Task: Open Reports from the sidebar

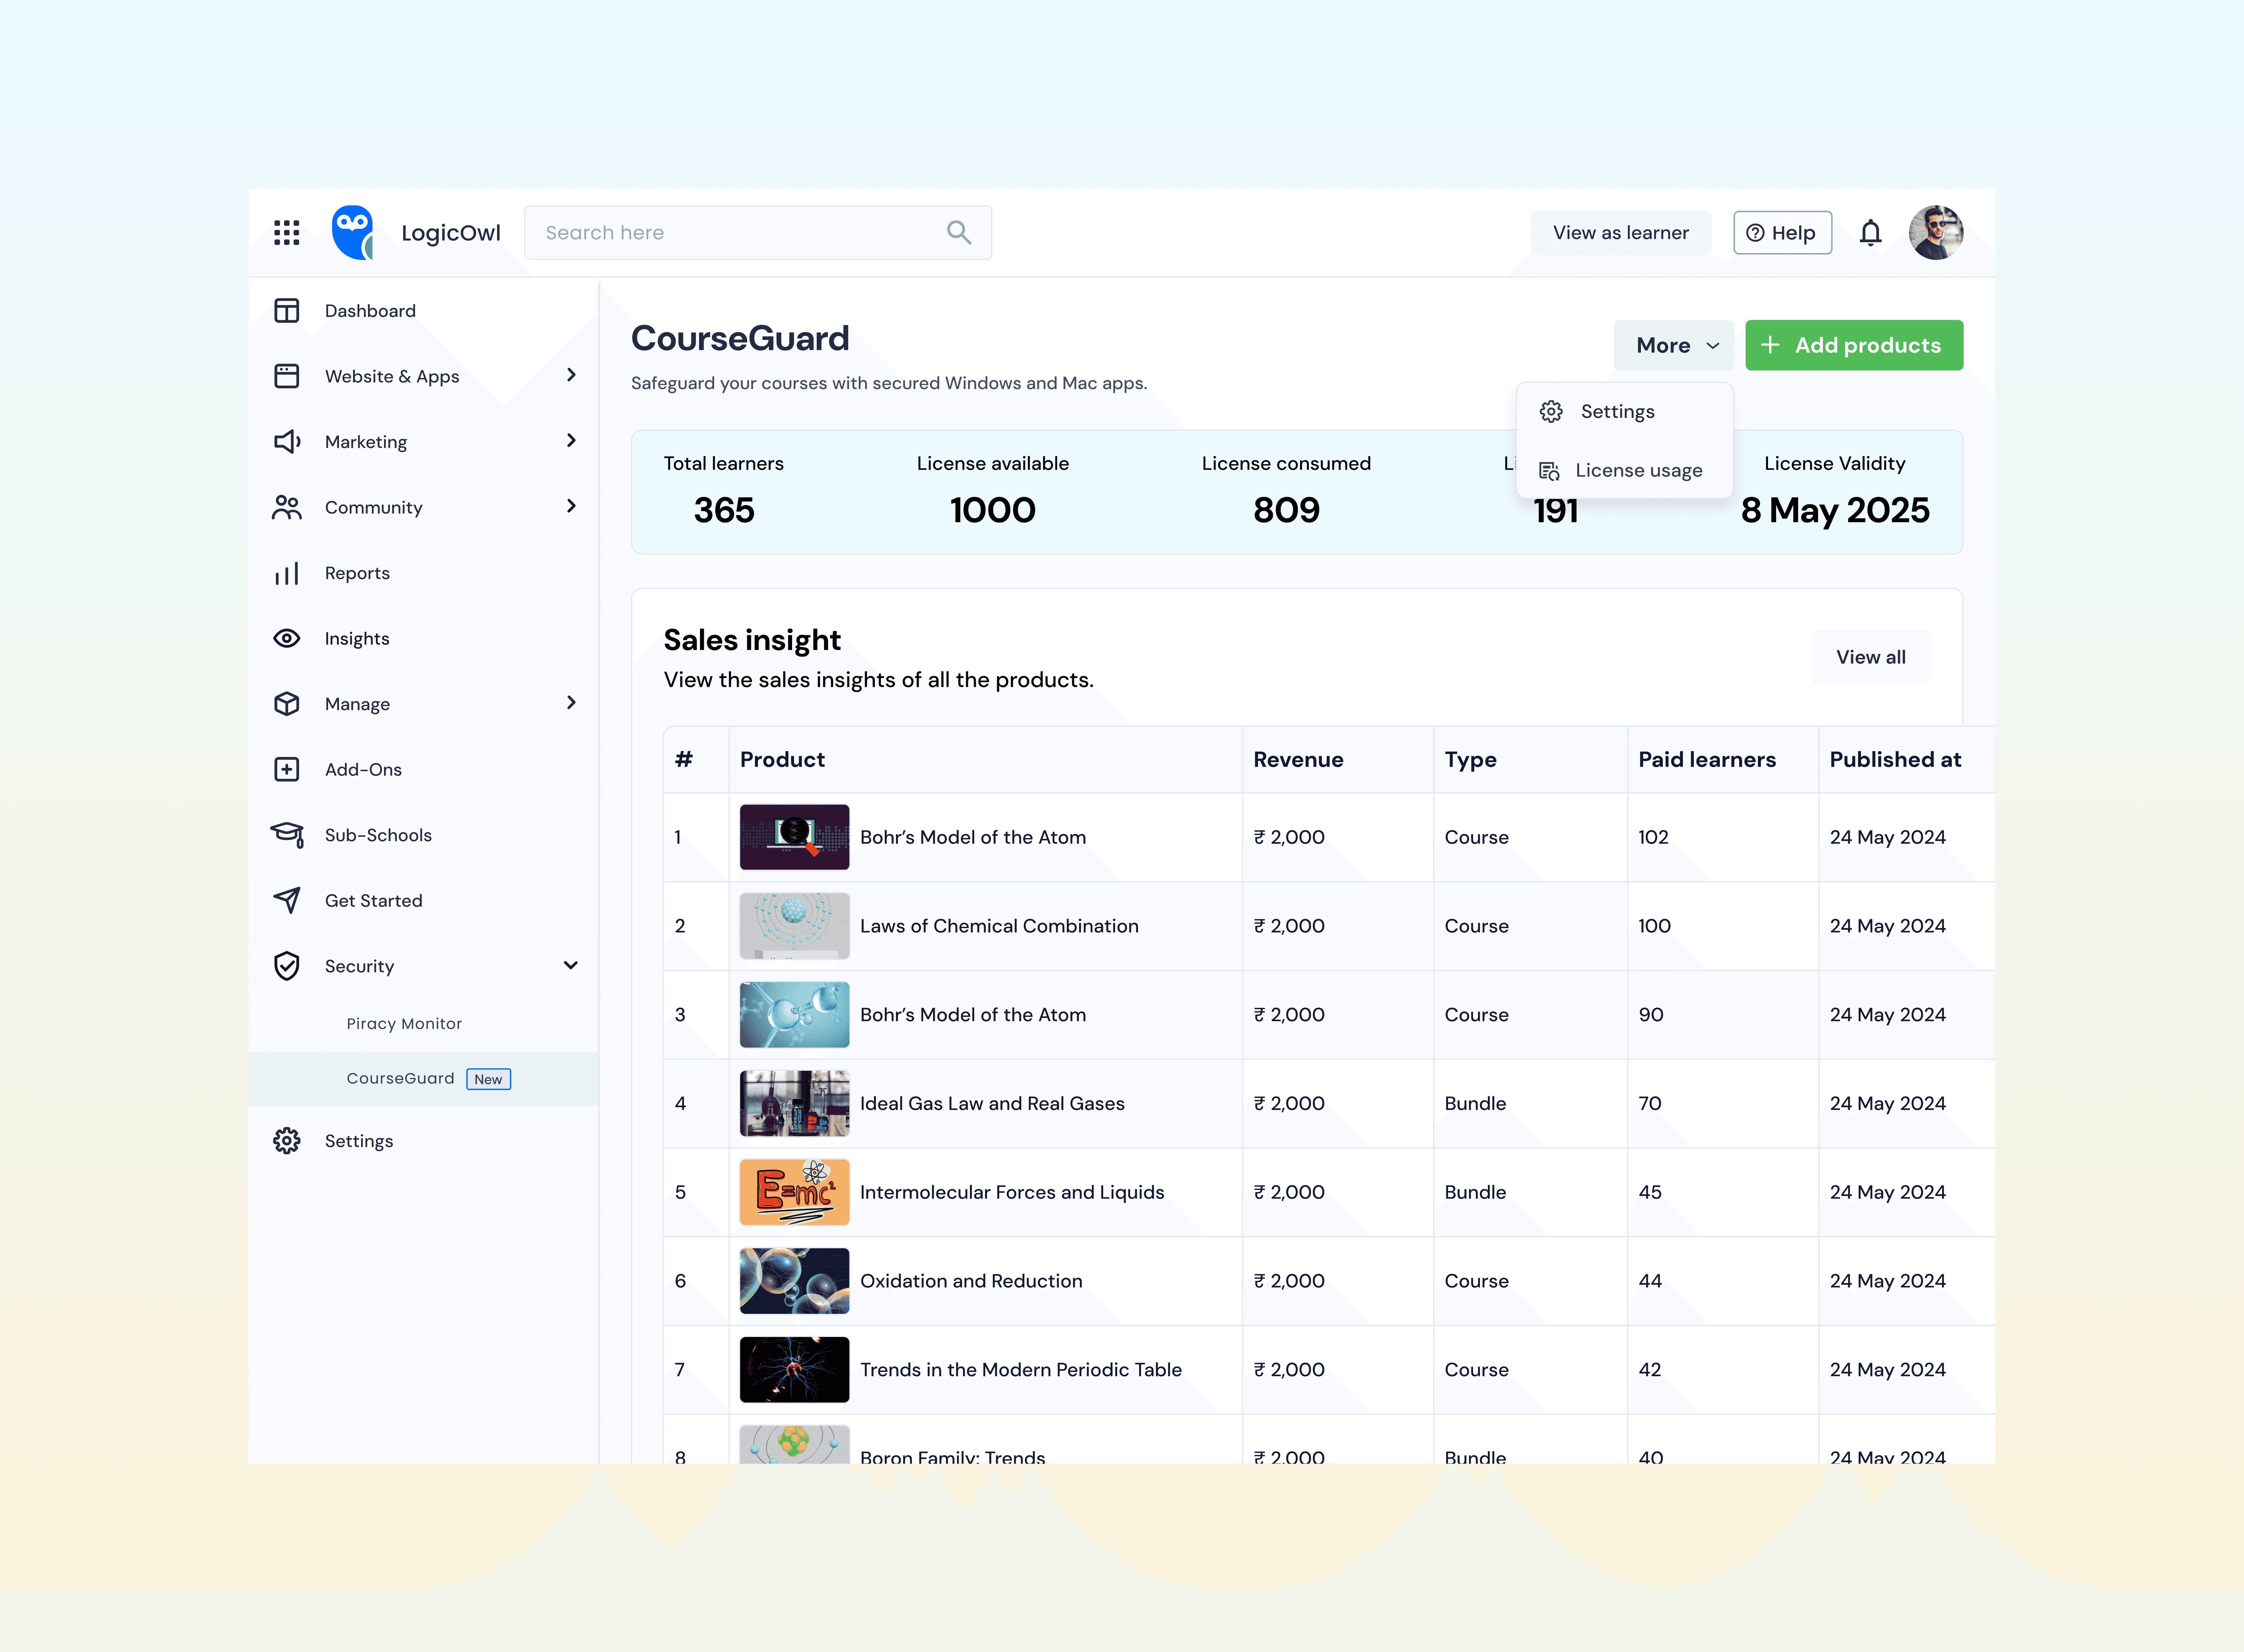Action: tap(357, 573)
